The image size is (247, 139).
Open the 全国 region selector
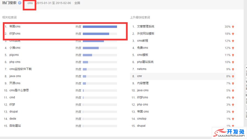(x=77, y=3)
